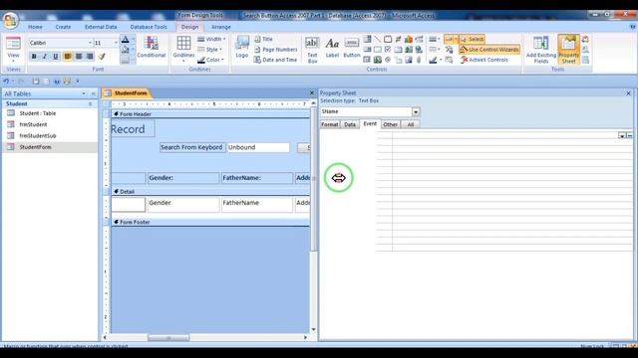Select the Check Box control tool

(388, 49)
